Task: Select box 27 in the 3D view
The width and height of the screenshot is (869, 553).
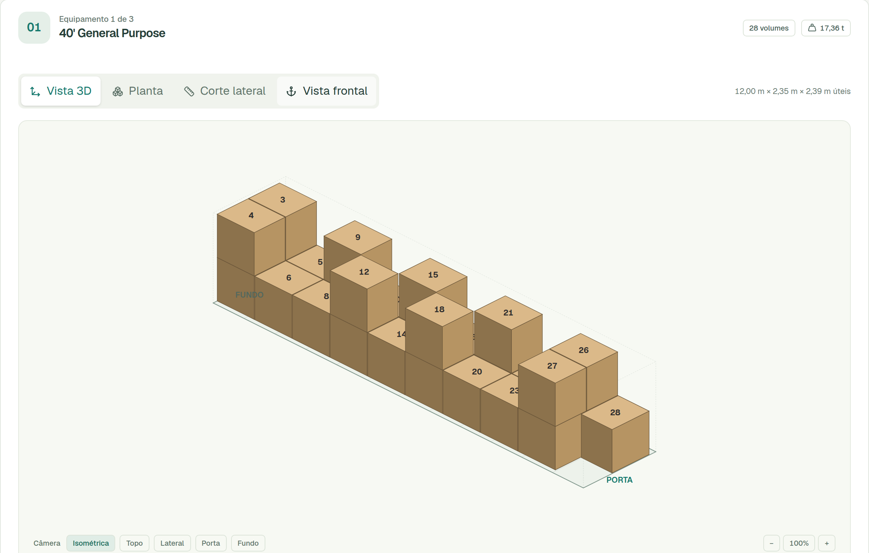Action: tap(552, 366)
